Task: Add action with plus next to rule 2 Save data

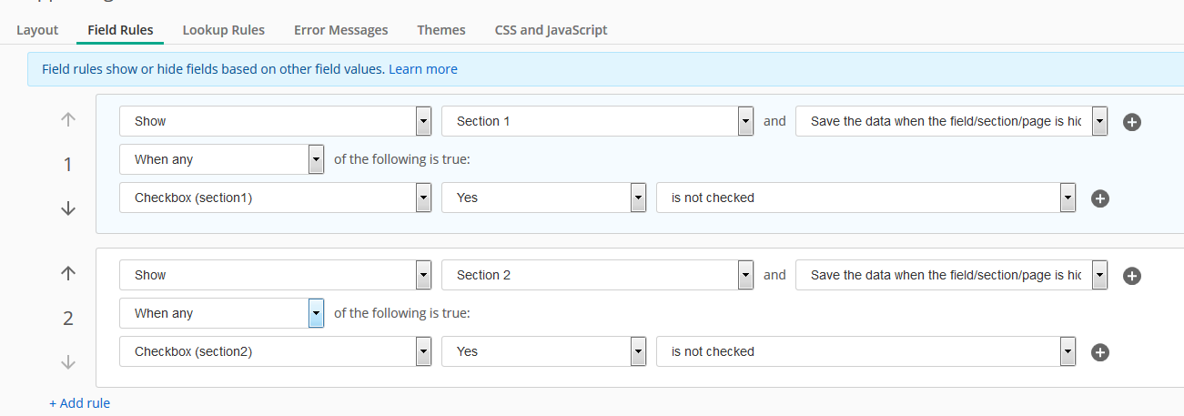Action: click(x=1132, y=276)
